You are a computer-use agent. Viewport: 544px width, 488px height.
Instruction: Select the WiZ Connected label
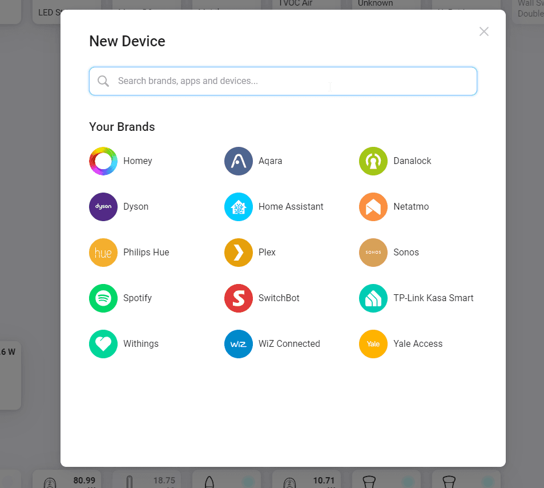[289, 344]
